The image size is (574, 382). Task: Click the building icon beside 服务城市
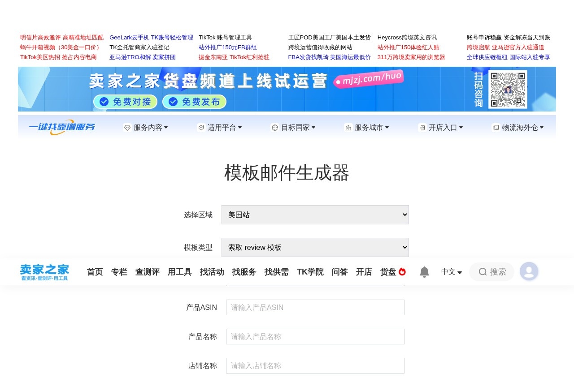coord(348,127)
